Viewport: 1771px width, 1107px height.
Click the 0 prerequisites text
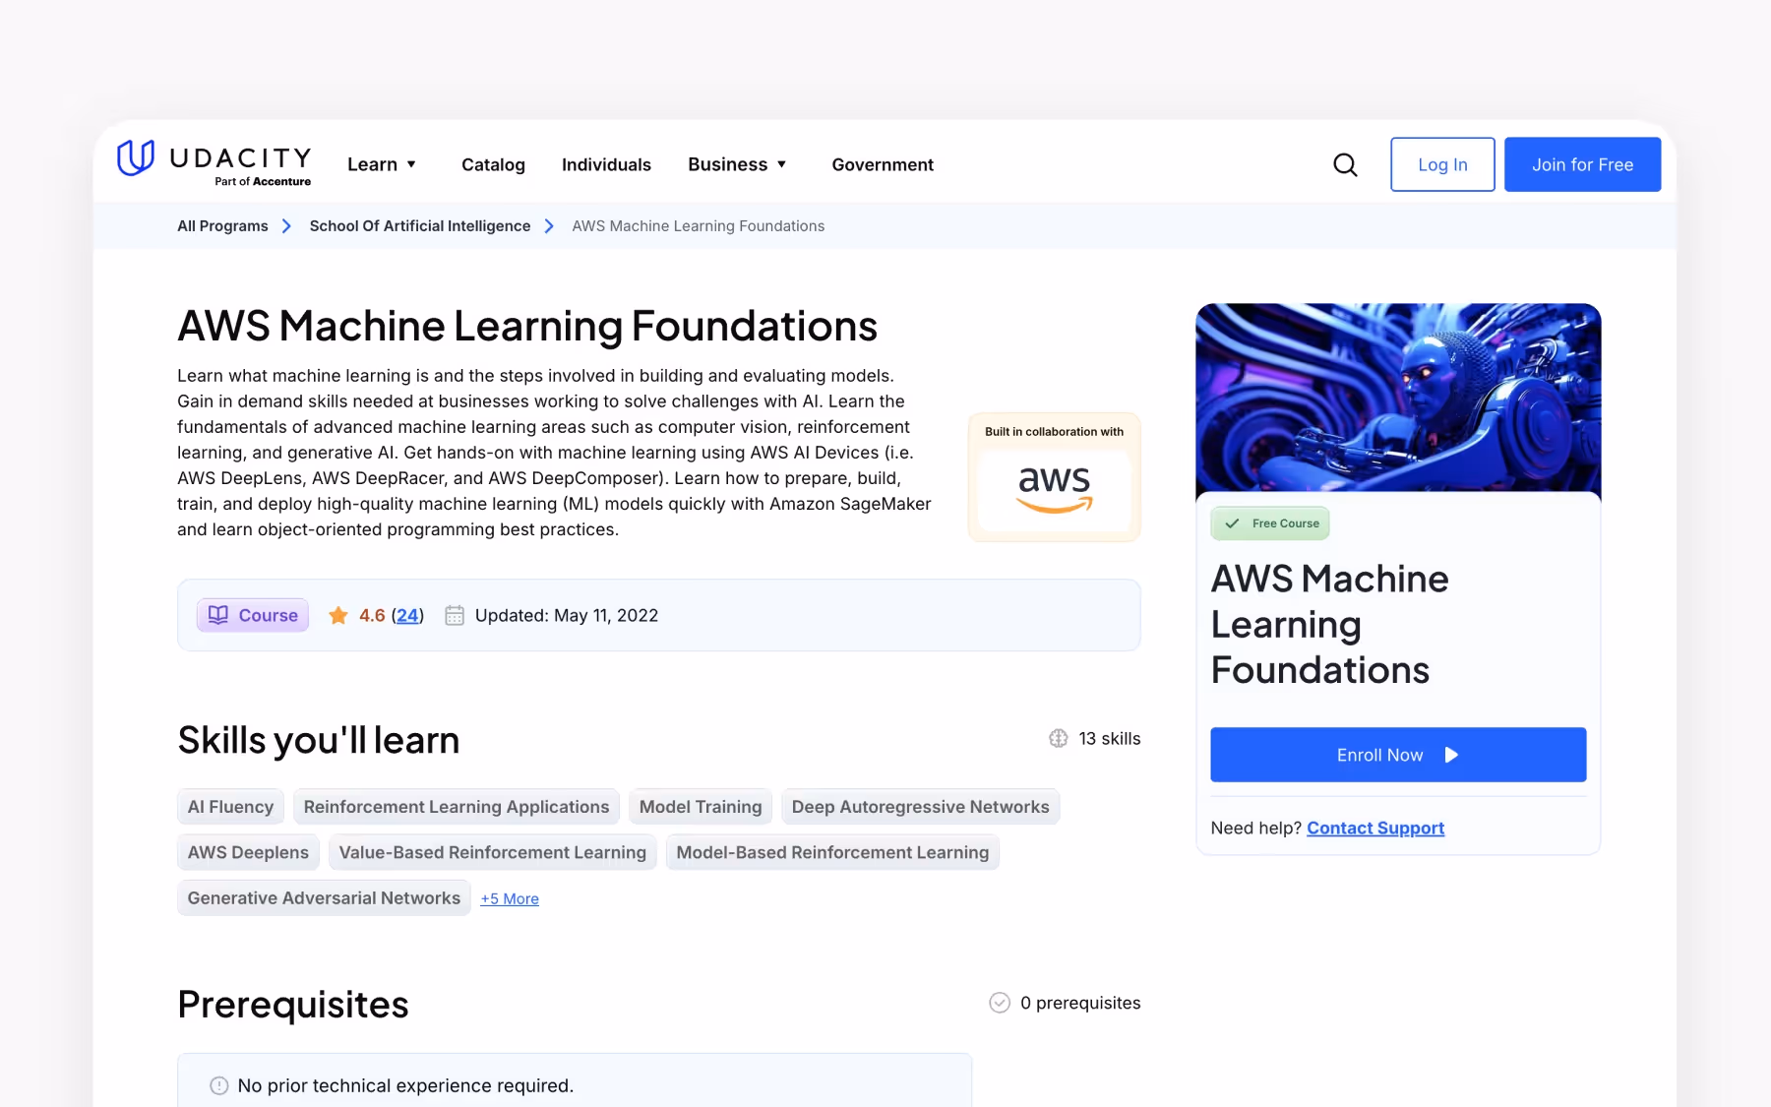click(x=1080, y=1003)
